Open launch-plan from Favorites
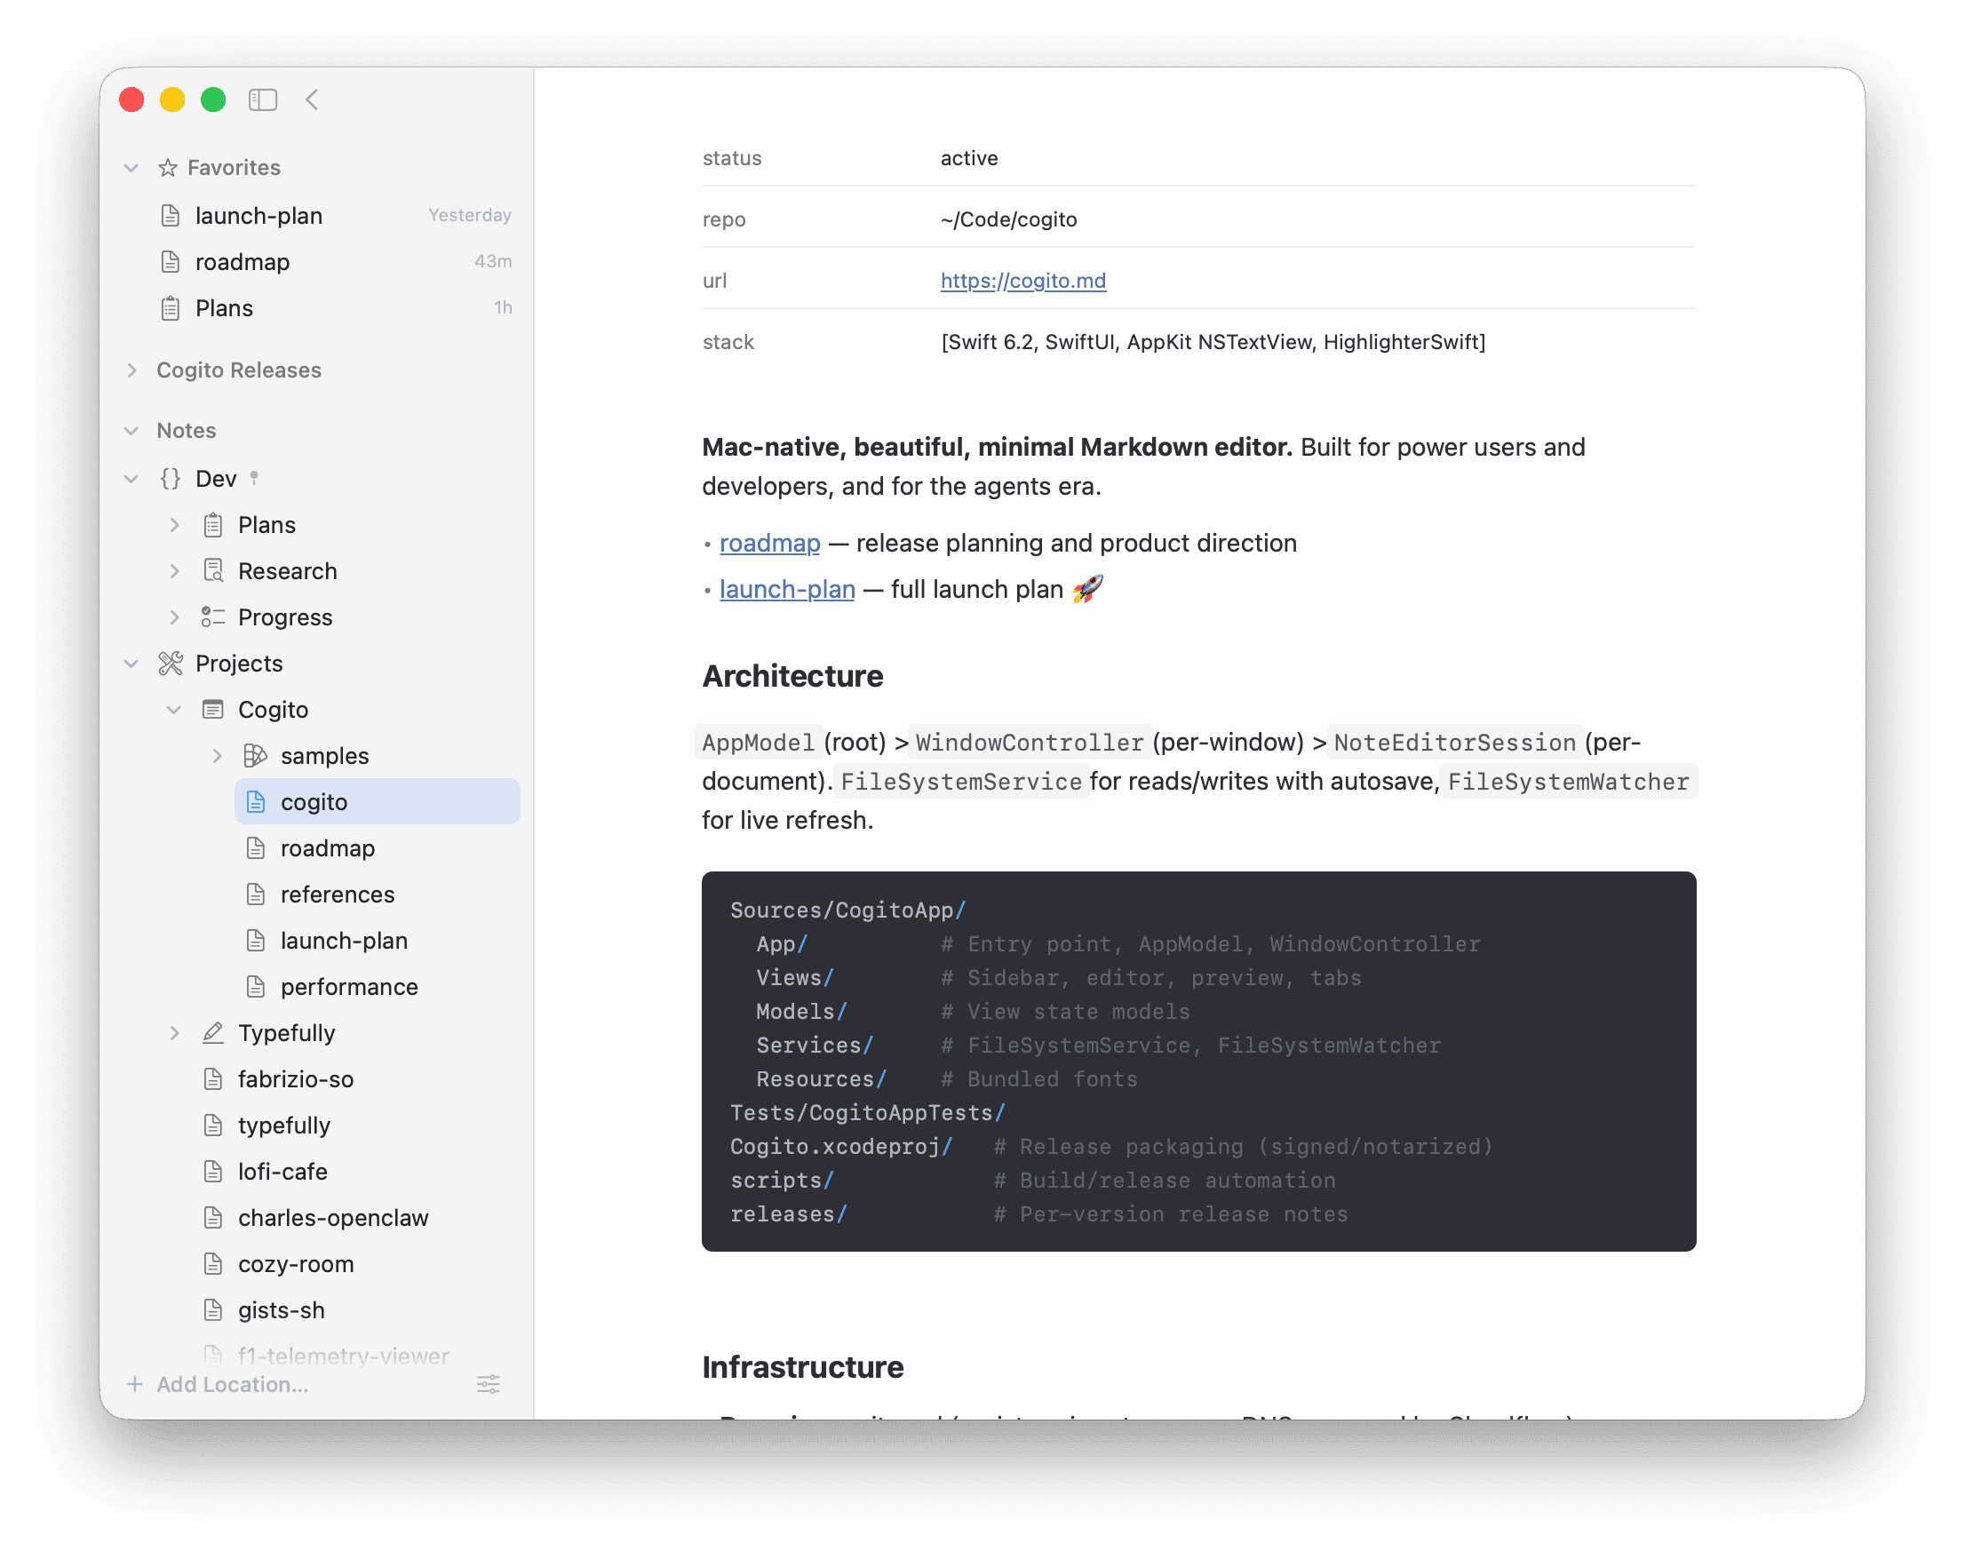 tap(334, 216)
